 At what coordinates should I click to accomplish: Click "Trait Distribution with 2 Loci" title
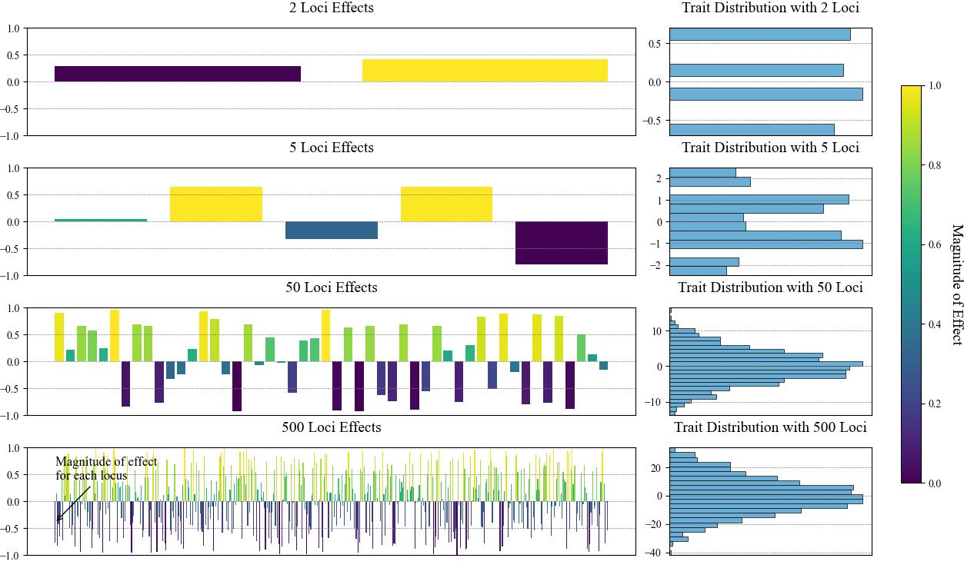770,8
